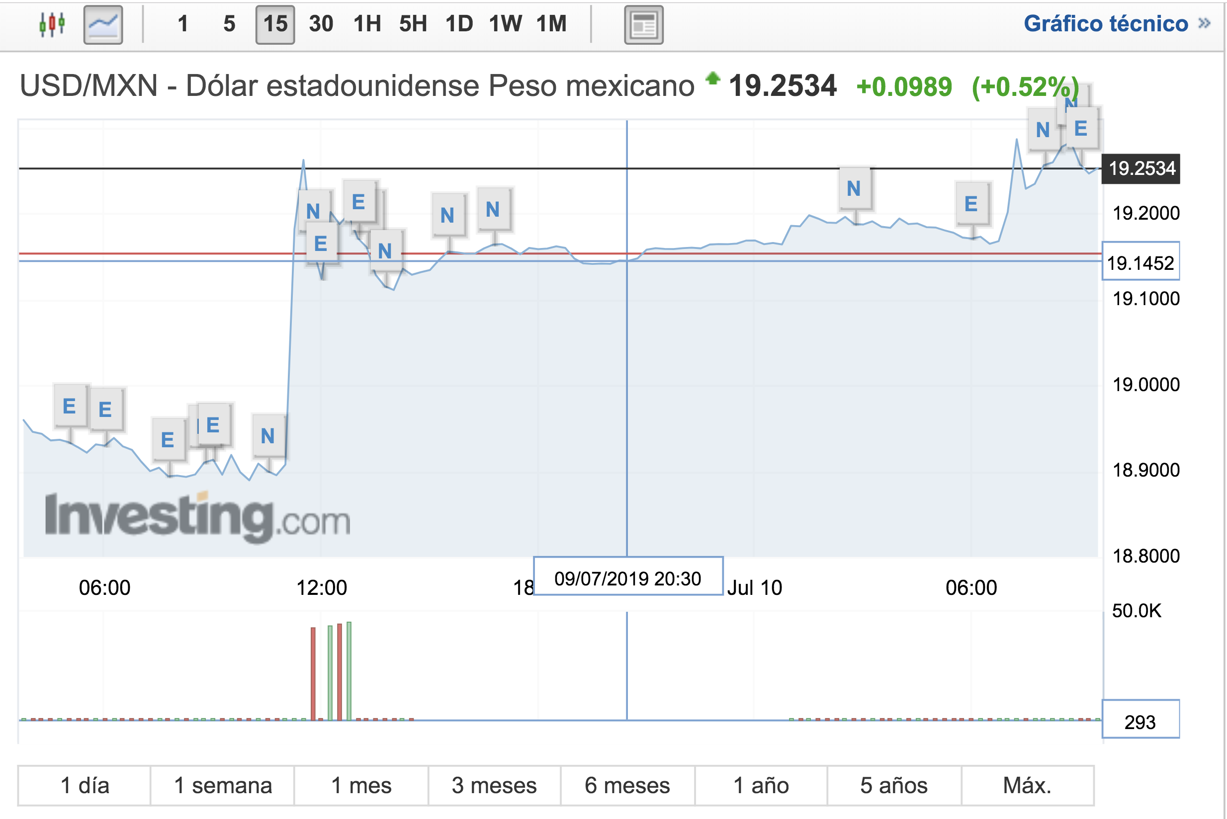Viewport: 1227px width, 819px height.
Task: Click the N marker left of 12:00 jump
Action: 267,436
